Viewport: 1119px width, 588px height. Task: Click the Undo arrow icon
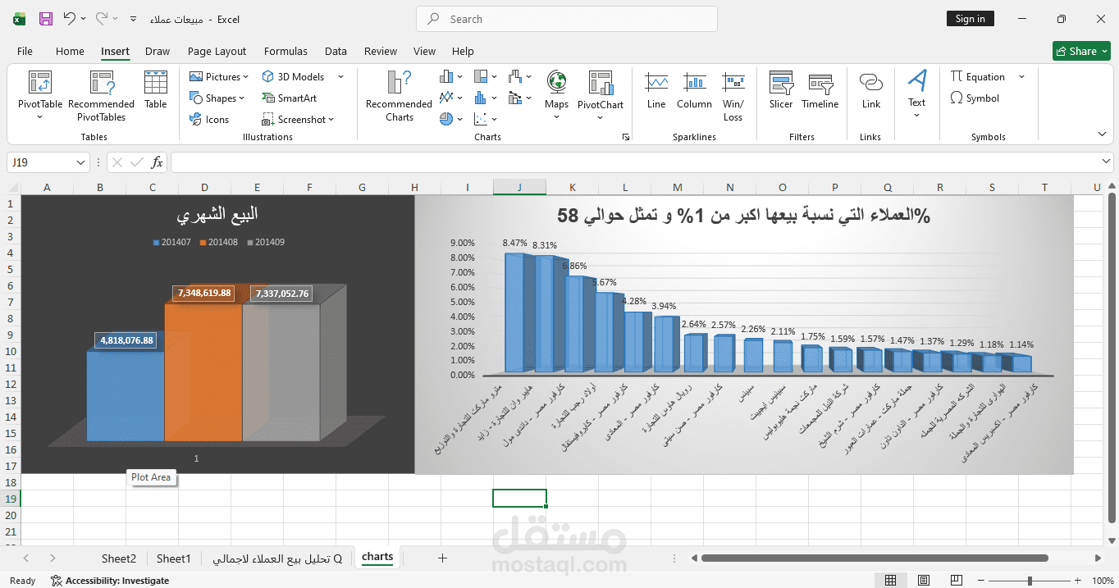click(70, 18)
